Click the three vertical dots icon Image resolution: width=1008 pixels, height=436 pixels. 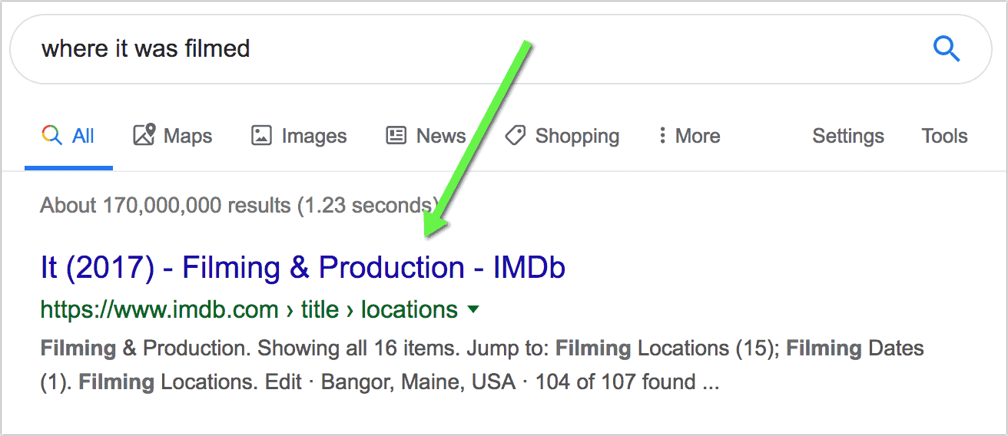click(661, 136)
